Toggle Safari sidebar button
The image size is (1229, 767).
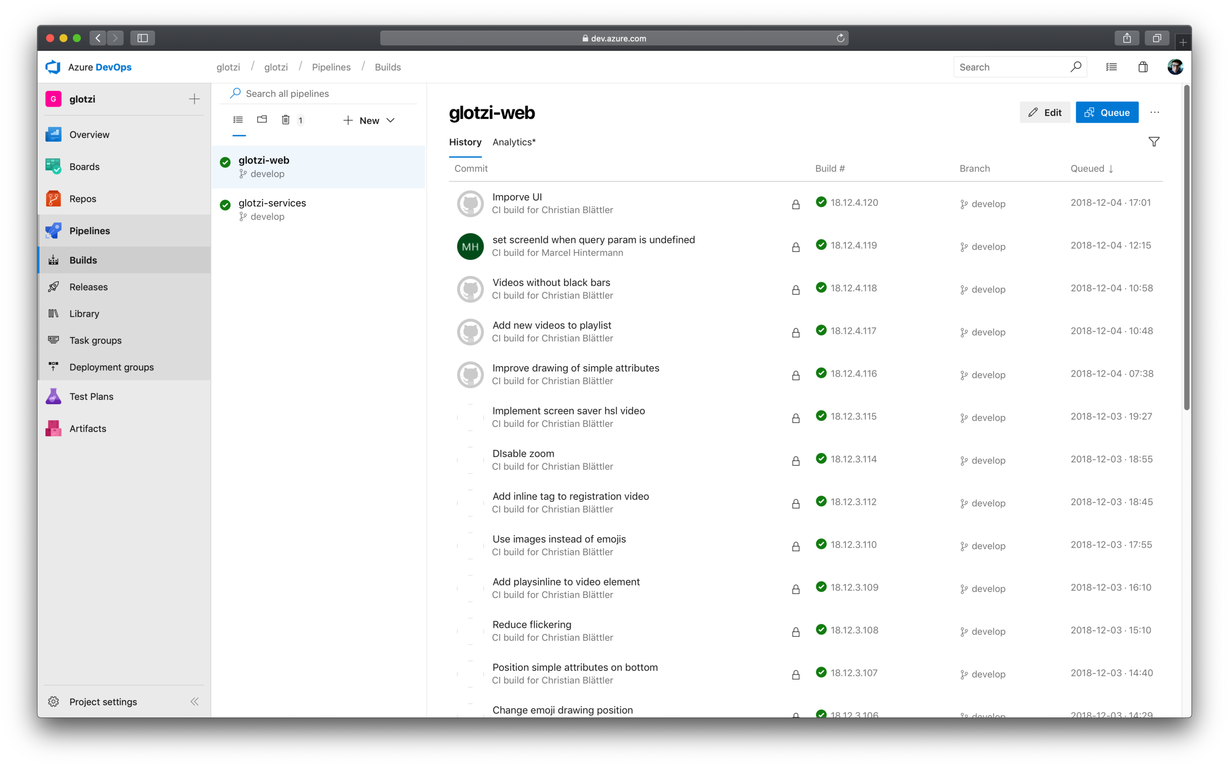tap(143, 38)
